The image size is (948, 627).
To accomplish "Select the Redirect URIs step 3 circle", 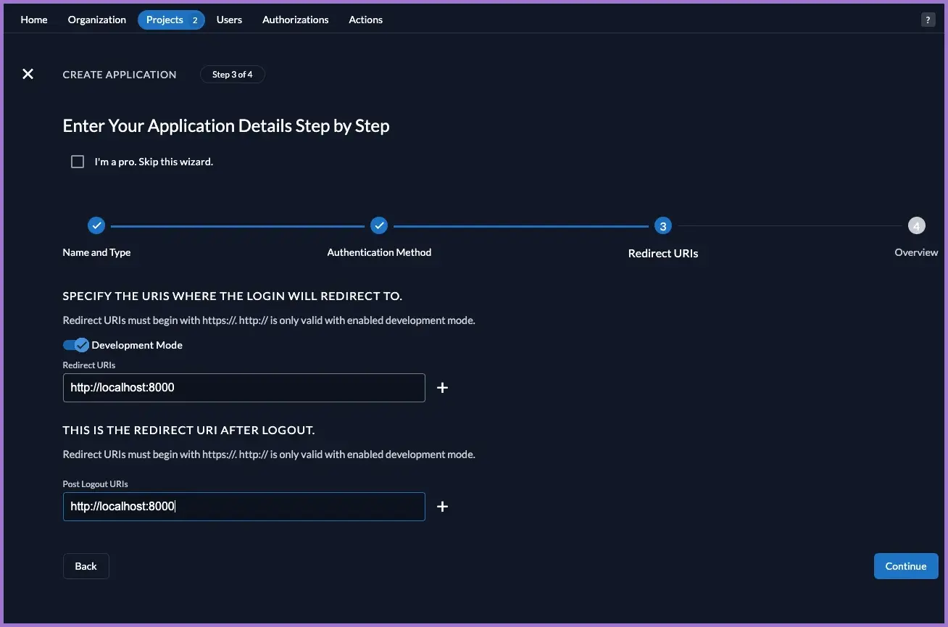I will click(x=662, y=226).
